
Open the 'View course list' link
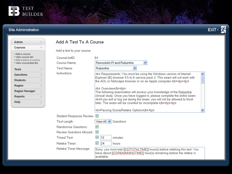[24, 57]
